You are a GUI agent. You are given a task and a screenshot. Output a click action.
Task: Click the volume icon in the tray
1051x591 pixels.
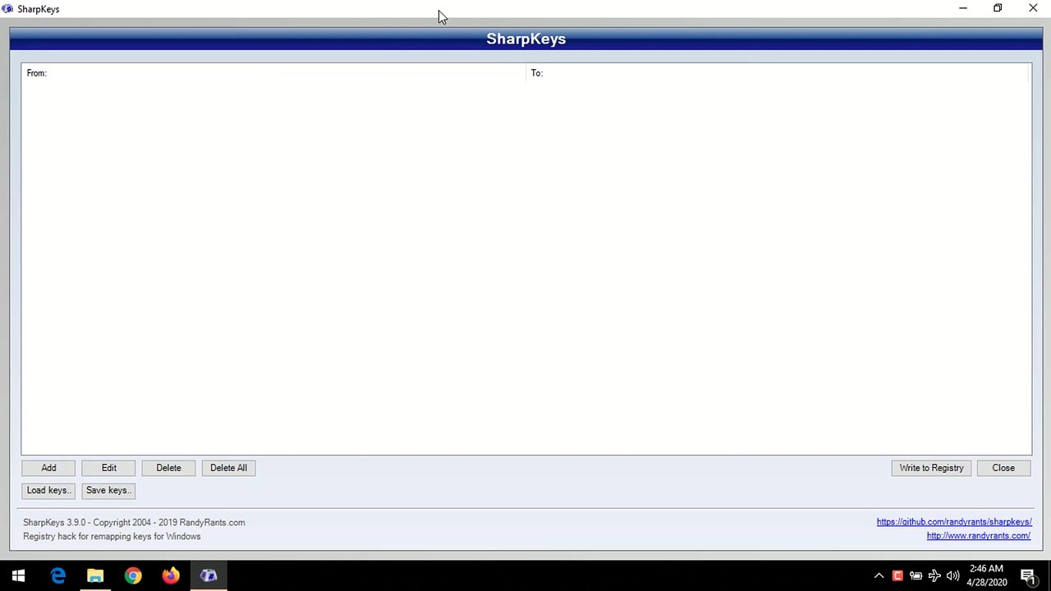952,575
